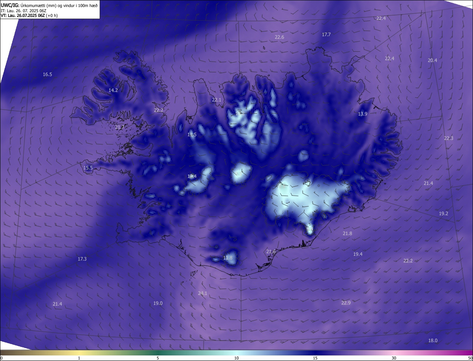The image size is (473, 361).
Task: Click the 5 tick label on the colorbar
Action: coord(158,358)
